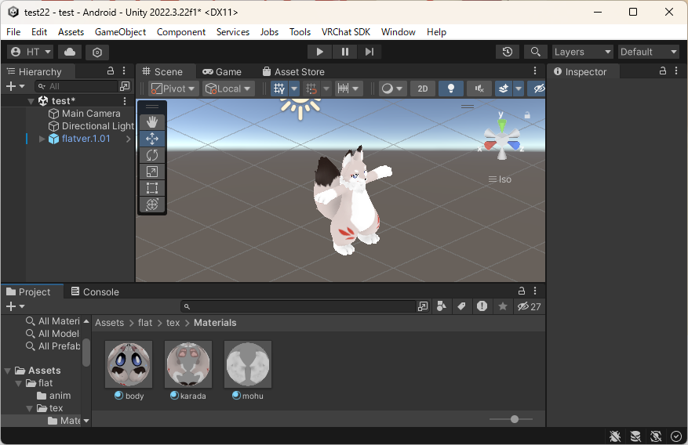Collapse the test scene in Hierarchy

click(x=31, y=101)
